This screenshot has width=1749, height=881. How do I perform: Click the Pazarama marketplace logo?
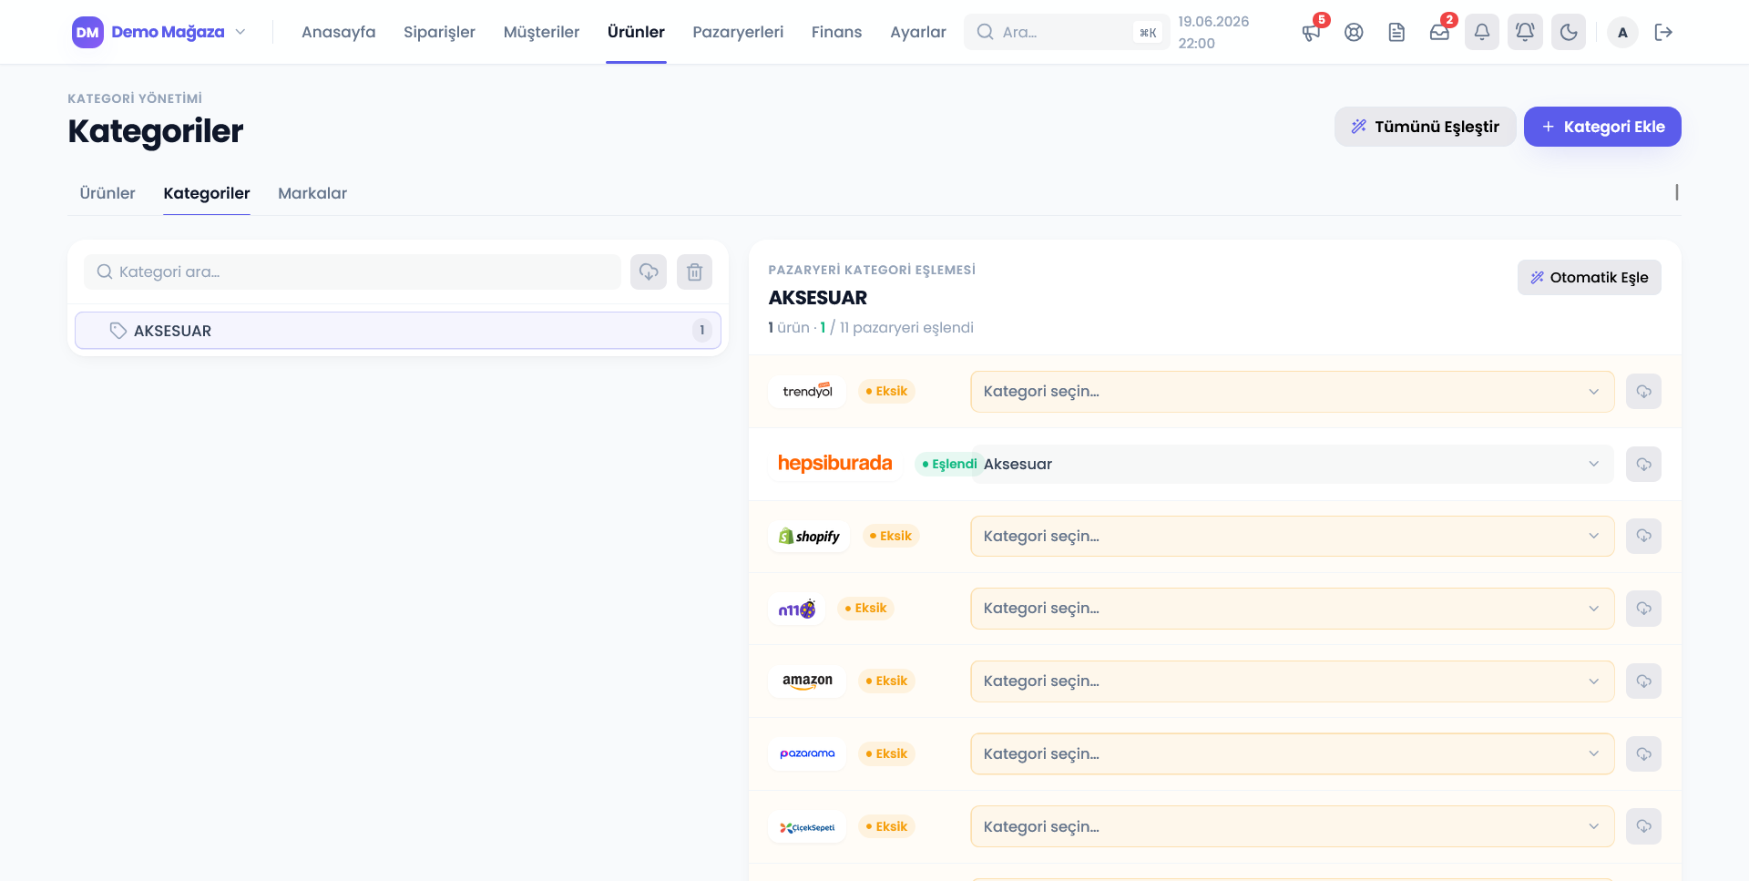point(807,753)
